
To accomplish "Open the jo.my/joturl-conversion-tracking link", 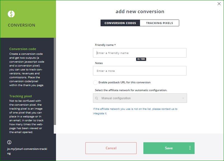I will click(27, 151).
